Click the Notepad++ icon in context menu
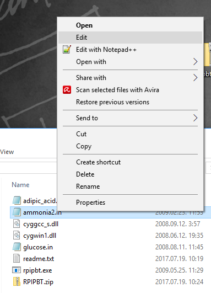211x293 pixels. coord(67,50)
